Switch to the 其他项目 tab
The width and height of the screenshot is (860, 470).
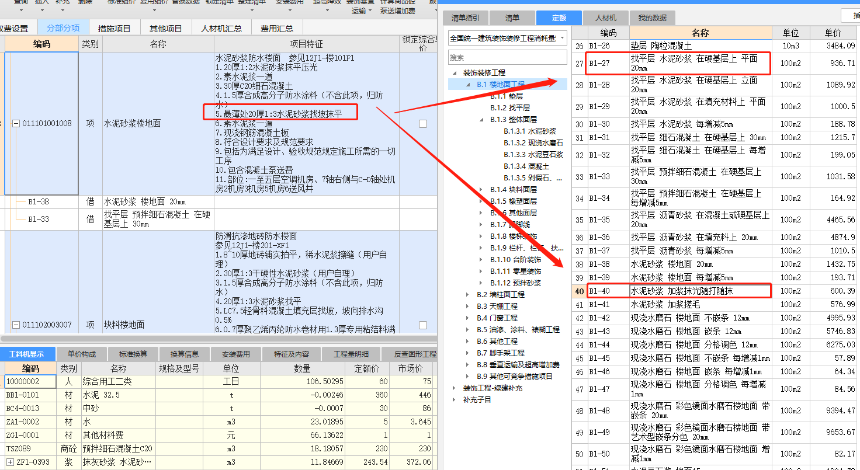click(166, 28)
